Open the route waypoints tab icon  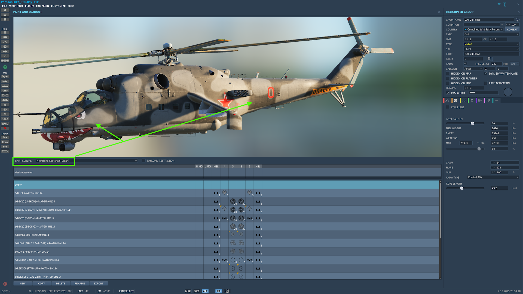click(447, 100)
